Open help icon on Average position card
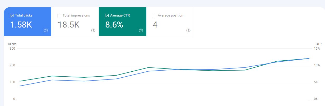The image size is (325, 106). [188, 30]
